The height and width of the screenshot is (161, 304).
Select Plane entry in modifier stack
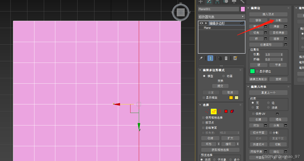(222, 28)
